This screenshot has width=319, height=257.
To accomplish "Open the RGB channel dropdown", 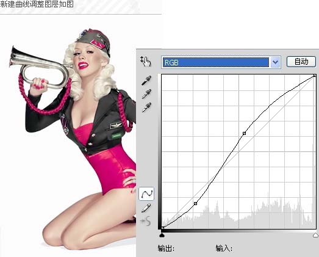I will tap(221, 62).
